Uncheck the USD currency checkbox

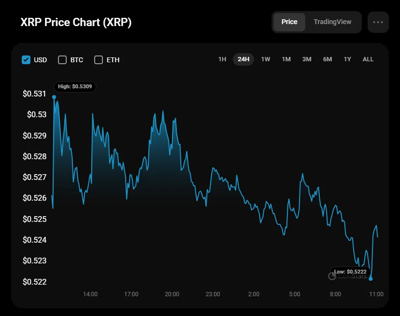pyautogui.click(x=26, y=60)
